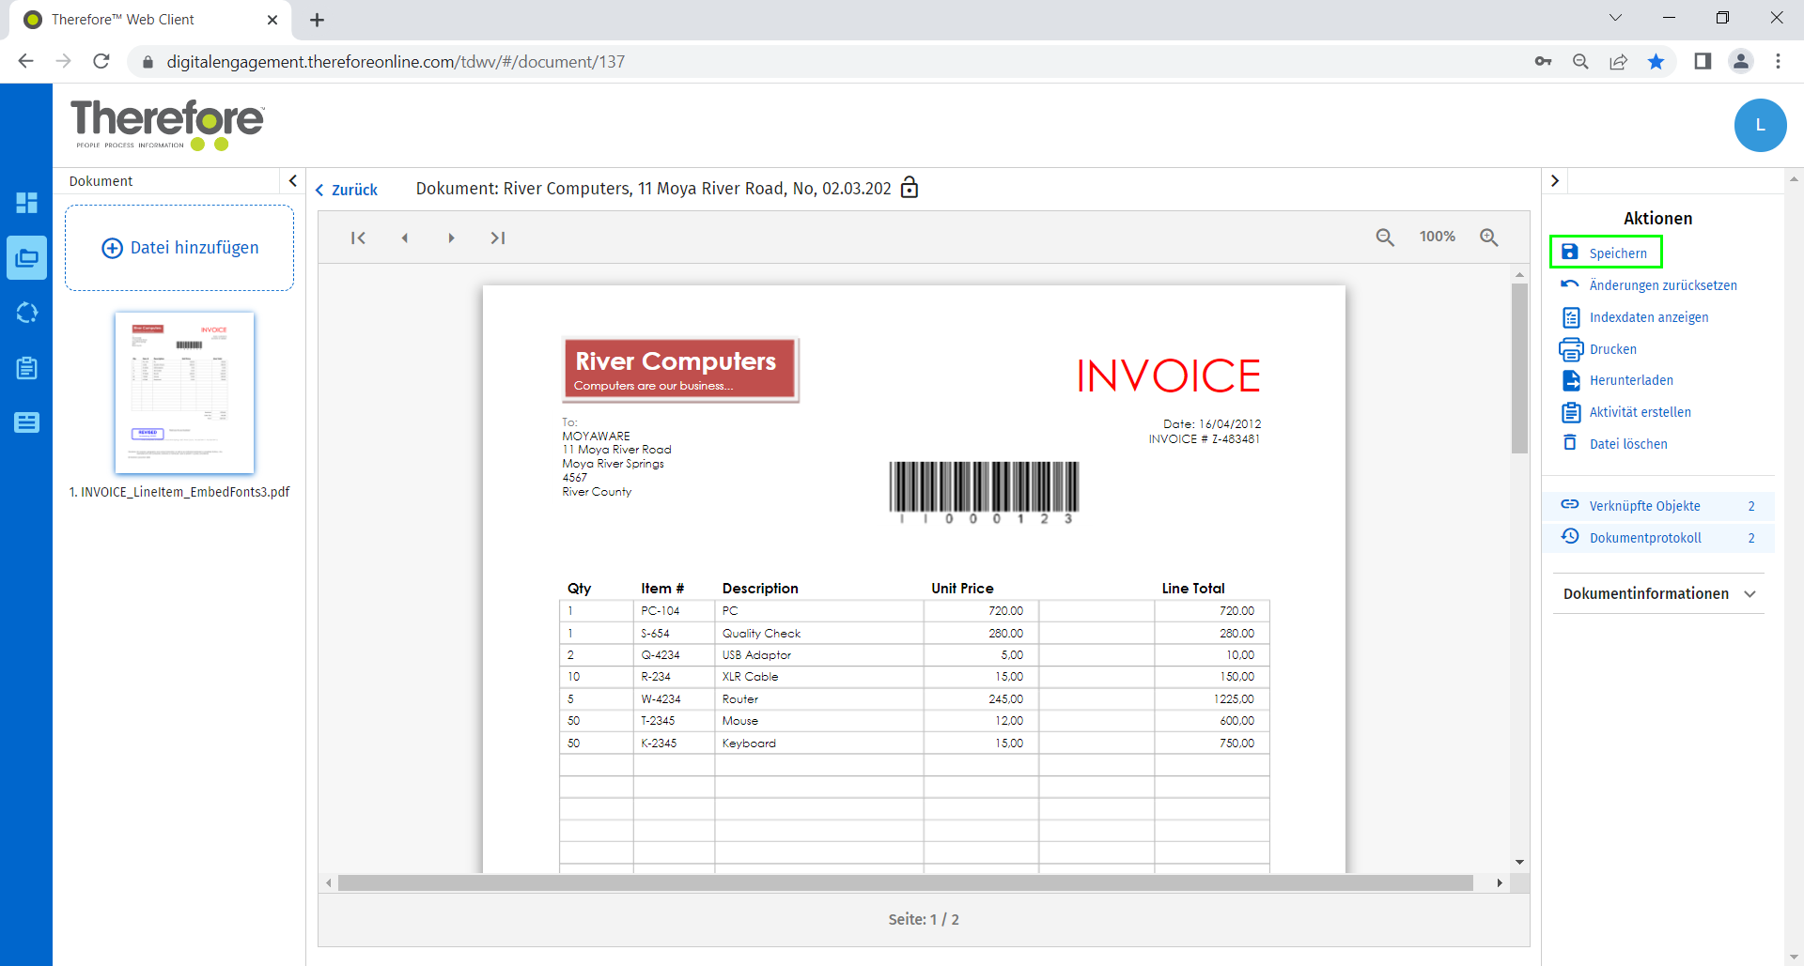The height and width of the screenshot is (966, 1804).
Task: Click the plus icon in Datei hinzufügen
Action: pos(112,248)
